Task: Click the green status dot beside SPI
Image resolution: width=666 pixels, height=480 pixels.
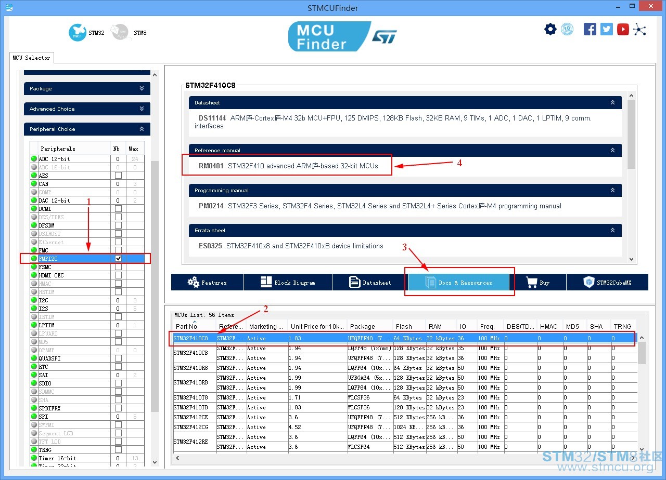Action: click(34, 417)
